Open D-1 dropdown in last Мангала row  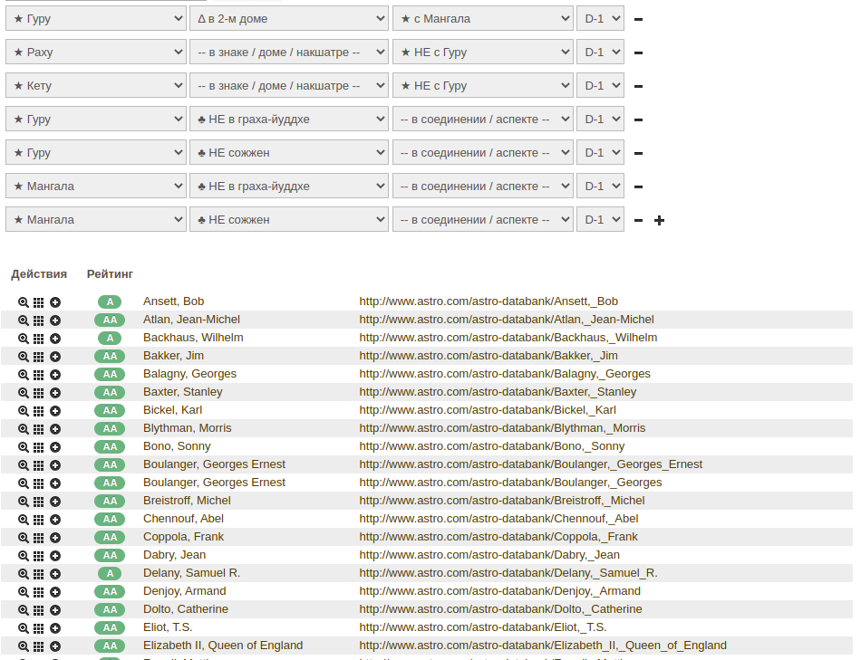click(x=600, y=219)
